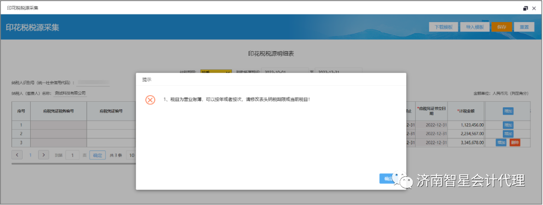This screenshot has height=205, width=543.
Task: Click 增加 in the 1,123,456.00 row
Action: (x=508, y=125)
